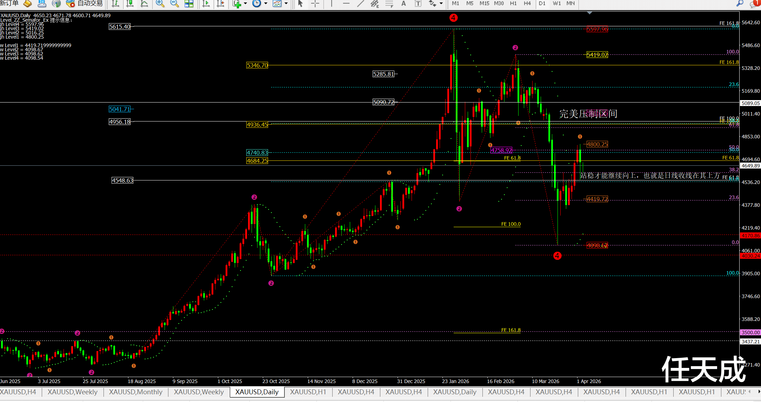Select the crosshair cursor tool

tap(315, 4)
